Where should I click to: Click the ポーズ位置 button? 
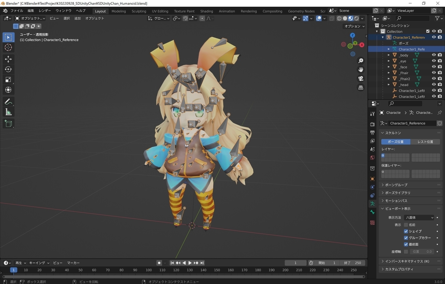[x=396, y=142]
